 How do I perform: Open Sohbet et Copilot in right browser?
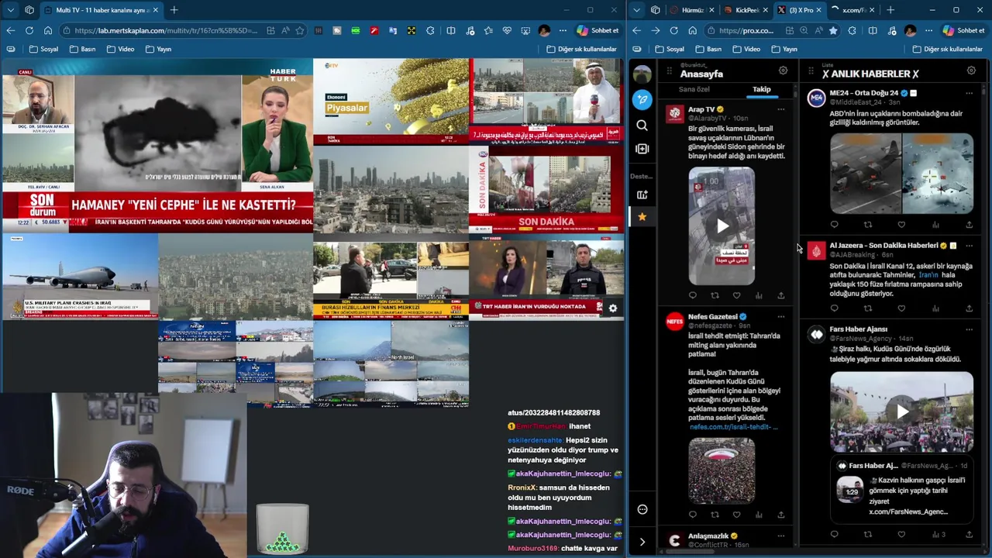(x=963, y=30)
